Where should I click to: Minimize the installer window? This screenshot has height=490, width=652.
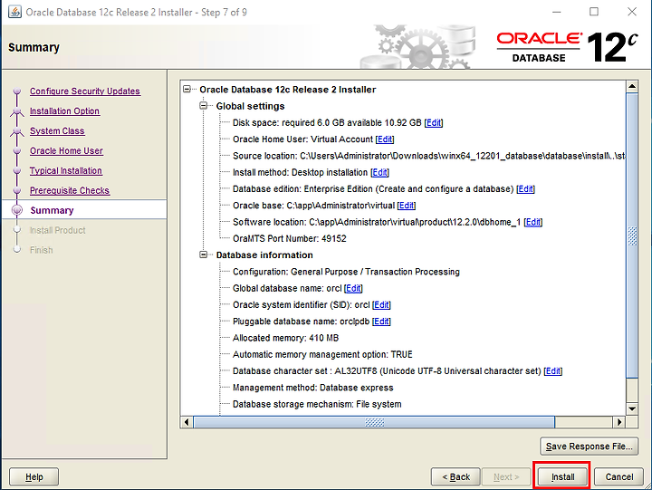point(556,12)
